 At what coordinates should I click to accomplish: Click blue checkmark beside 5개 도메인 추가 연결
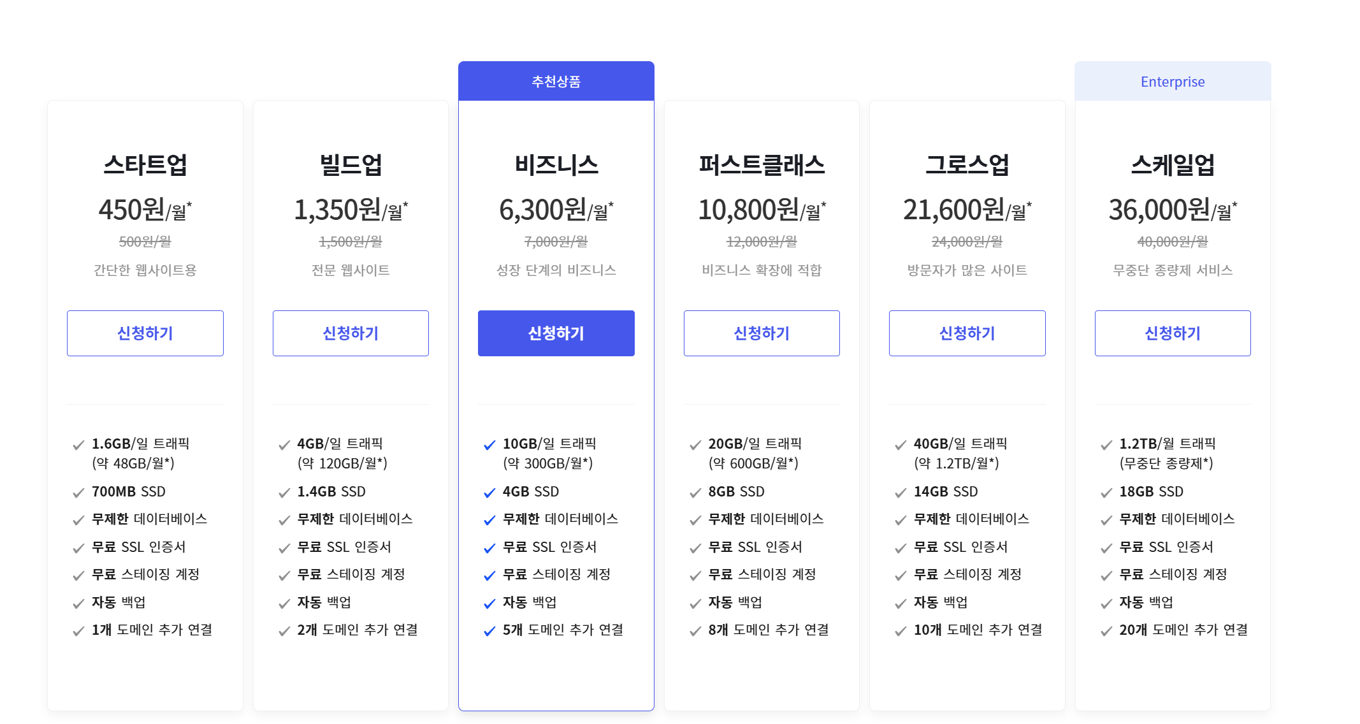[x=489, y=631]
